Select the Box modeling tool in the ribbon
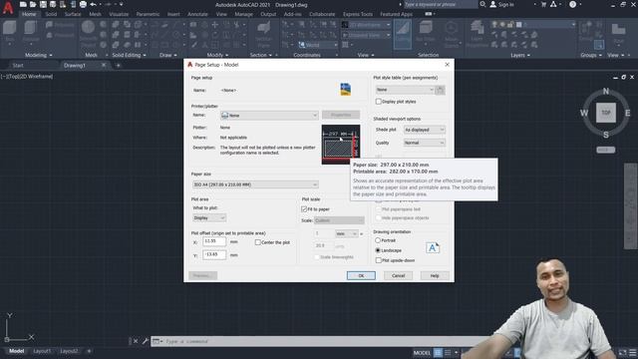Screen dimensions: 638x359 10,32
